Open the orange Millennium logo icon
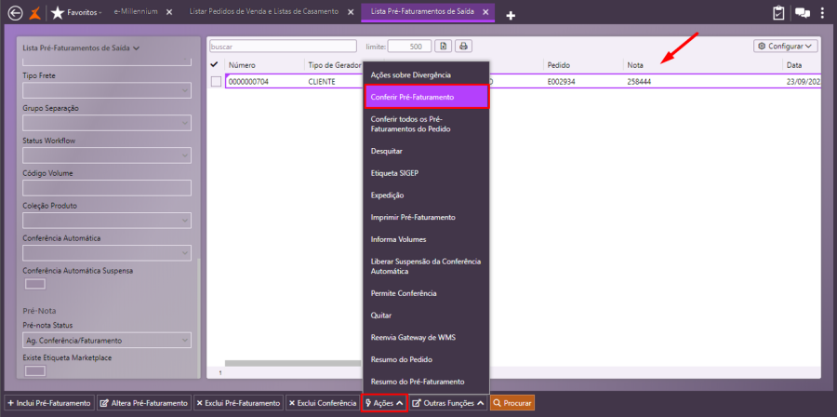 [34, 13]
